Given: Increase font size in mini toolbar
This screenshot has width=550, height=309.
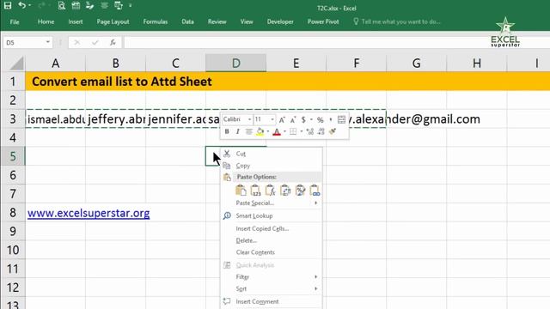Looking at the screenshot, I should click(x=282, y=120).
